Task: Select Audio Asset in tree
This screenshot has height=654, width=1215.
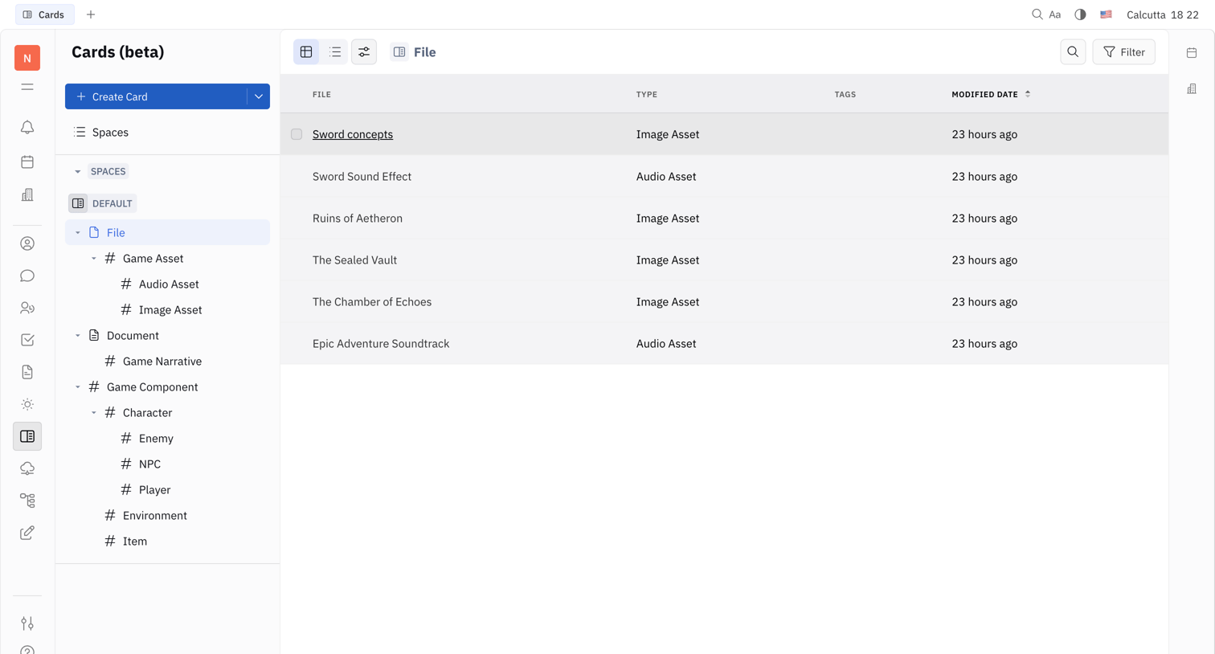Action: pyautogui.click(x=168, y=284)
